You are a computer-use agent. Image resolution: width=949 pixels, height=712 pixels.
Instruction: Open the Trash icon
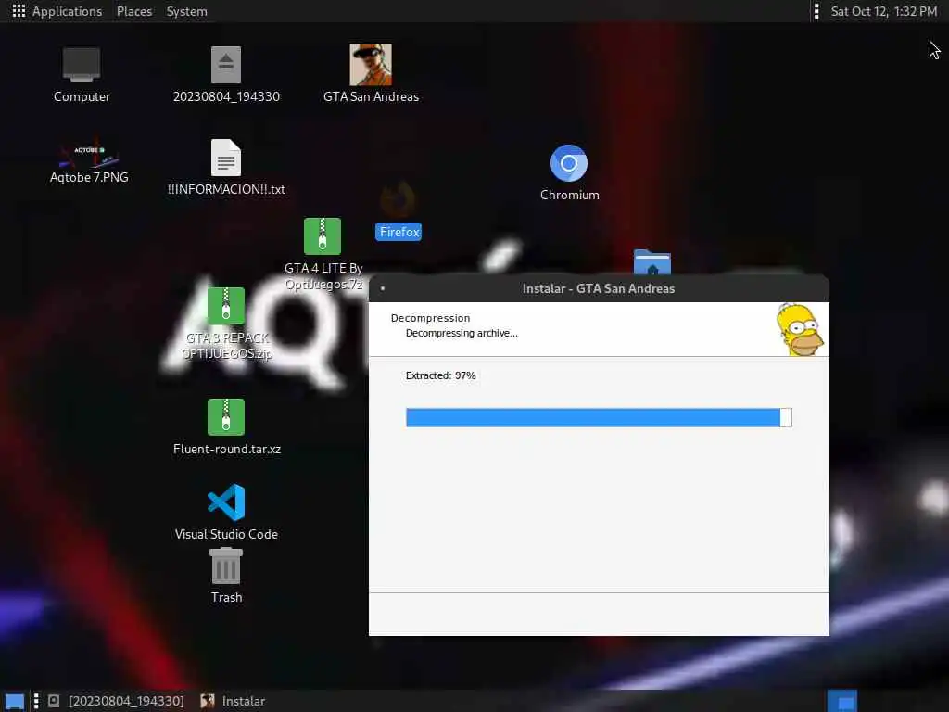226,566
